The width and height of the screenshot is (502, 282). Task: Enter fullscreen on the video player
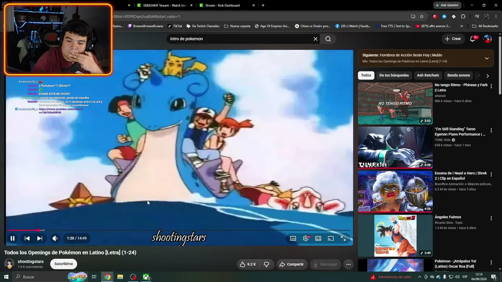coord(343,238)
